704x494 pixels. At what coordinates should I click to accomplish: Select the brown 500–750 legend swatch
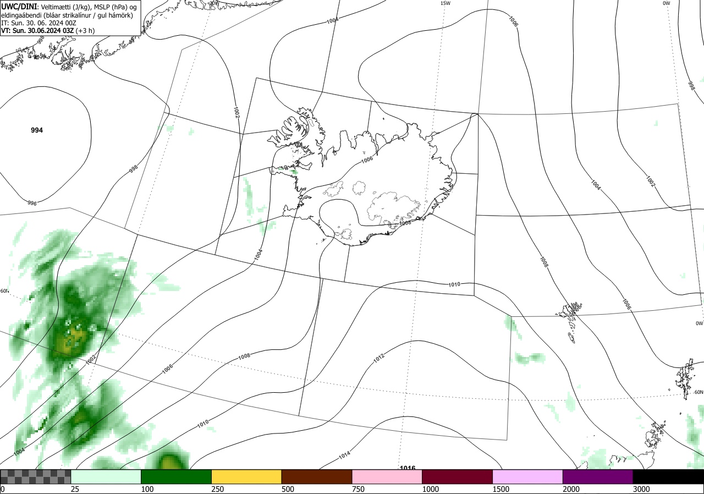pyautogui.click(x=317, y=476)
